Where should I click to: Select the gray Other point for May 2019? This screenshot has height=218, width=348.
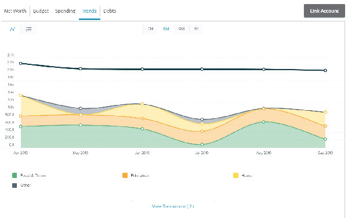pyautogui.click(x=81, y=108)
